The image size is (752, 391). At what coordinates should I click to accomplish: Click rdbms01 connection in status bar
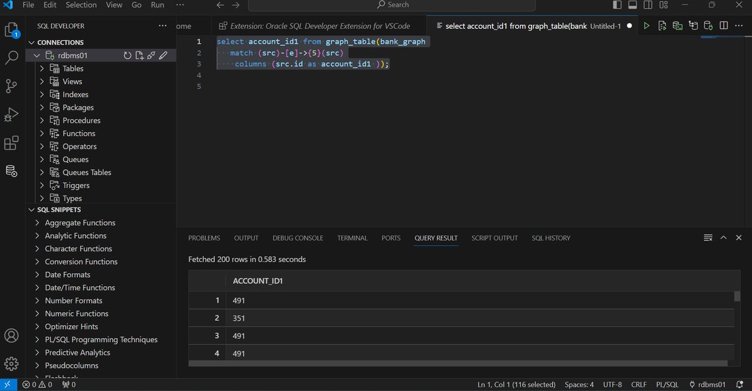point(707,385)
